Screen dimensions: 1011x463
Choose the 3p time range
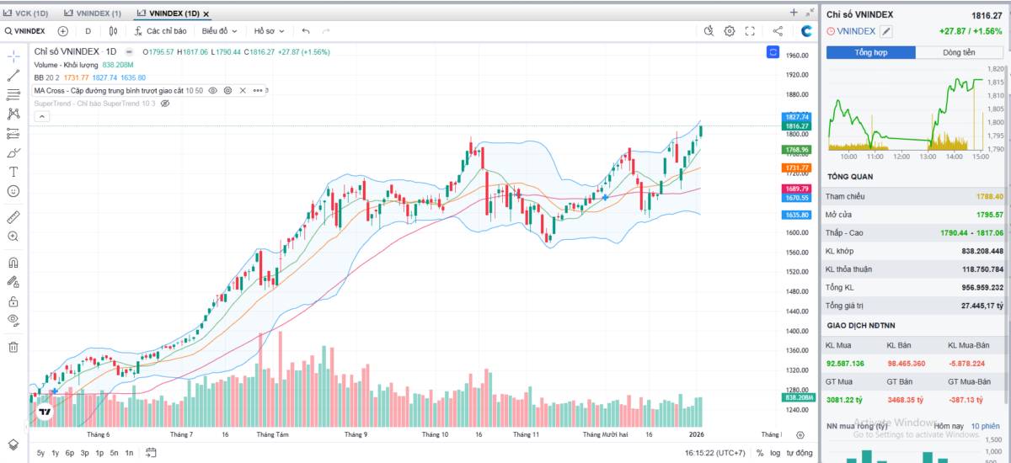pyautogui.click(x=85, y=453)
